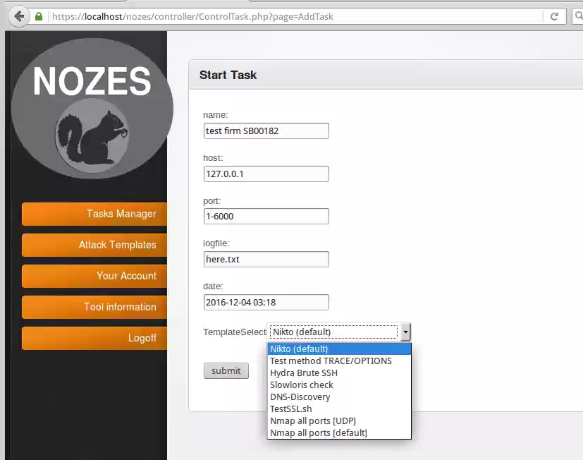The width and height of the screenshot is (583, 460).
Task: Choose 'Slowloris check' from the template list
Action: (302, 385)
